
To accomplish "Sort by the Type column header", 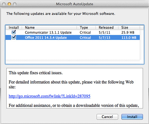I will [x=86, y=27].
